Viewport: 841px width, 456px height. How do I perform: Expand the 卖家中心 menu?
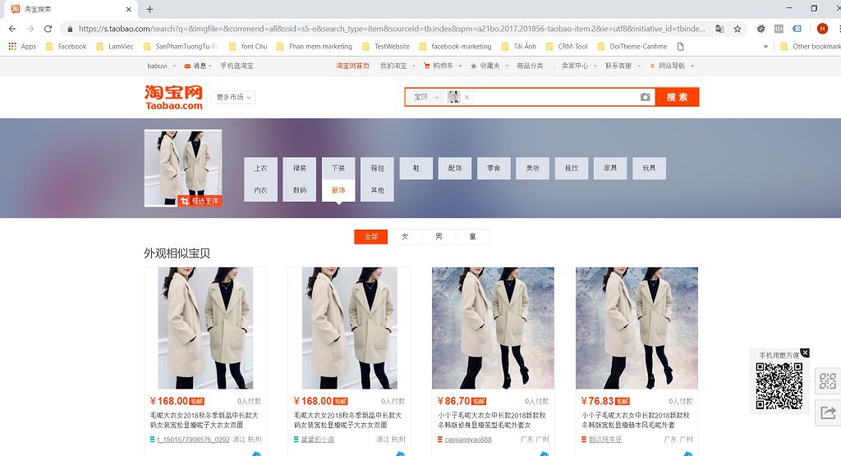tap(579, 66)
